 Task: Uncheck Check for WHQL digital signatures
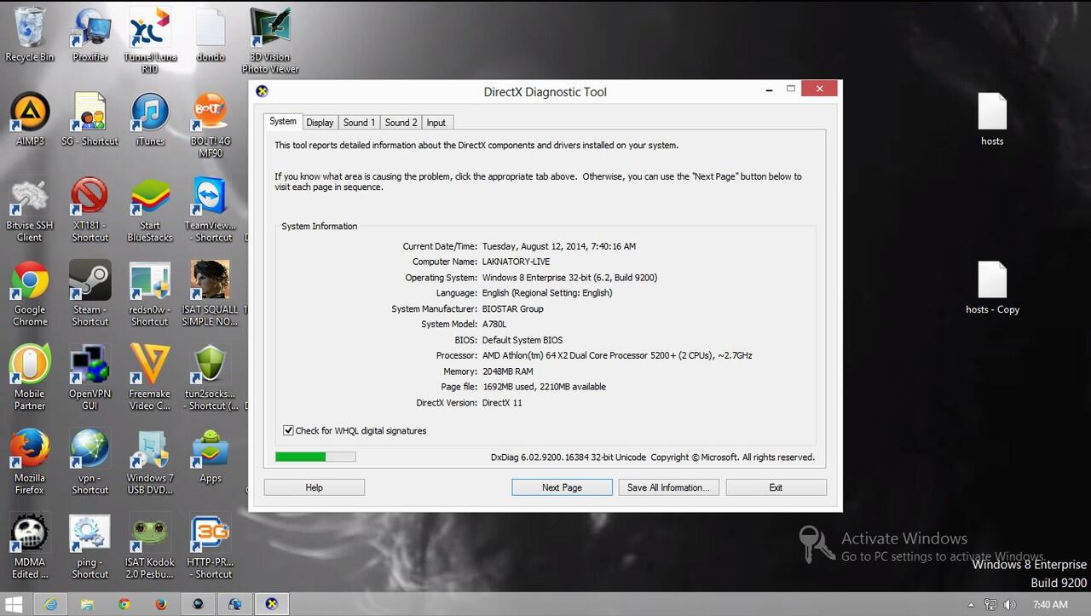point(288,430)
